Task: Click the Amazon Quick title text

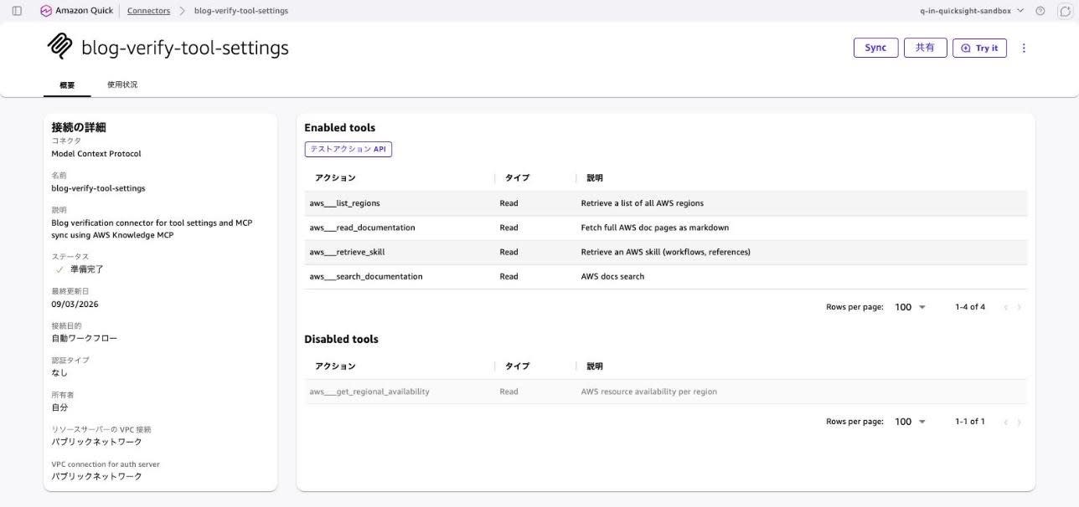Action: click(x=85, y=11)
